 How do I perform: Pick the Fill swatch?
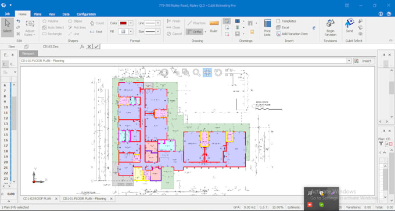pyautogui.click(x=123, y=32)
